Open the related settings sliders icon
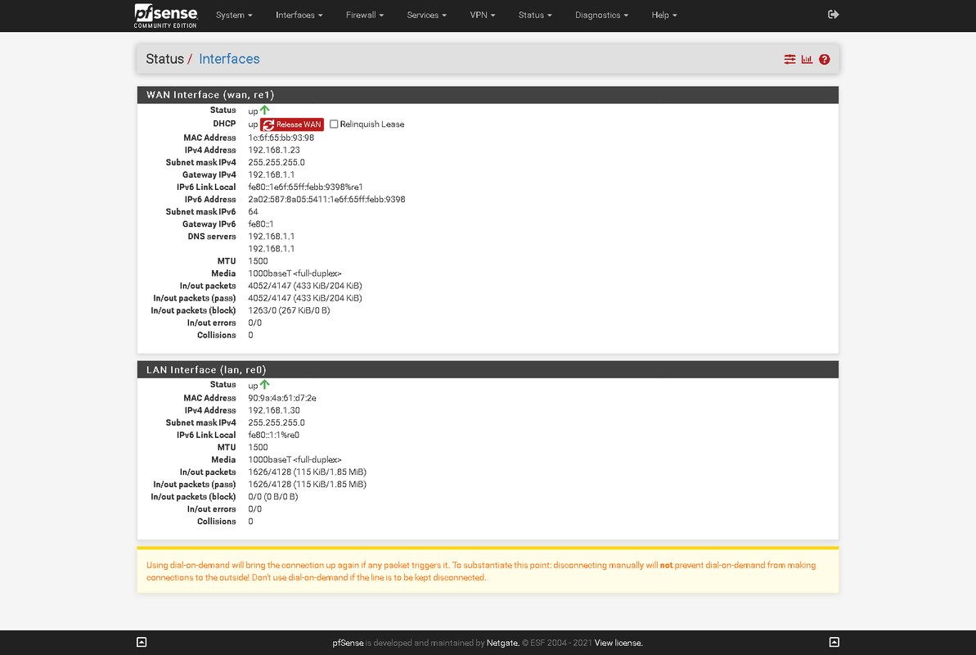The image size is (976, 655). pyautogui.click(x=789, y=59)
